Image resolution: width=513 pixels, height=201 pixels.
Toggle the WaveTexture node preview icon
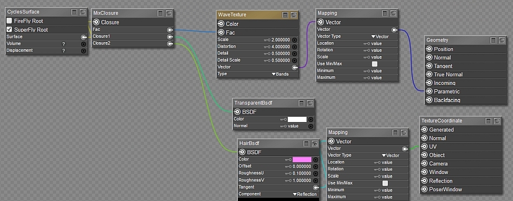point(294,15)
